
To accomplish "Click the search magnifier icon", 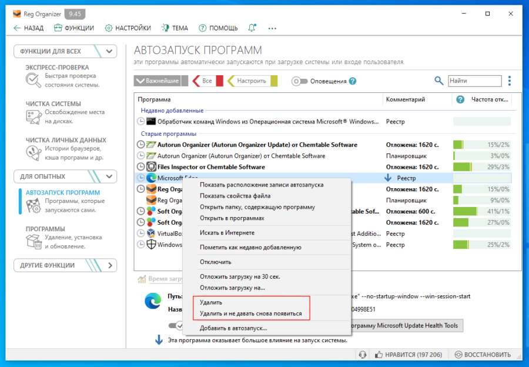I will 438,81.
